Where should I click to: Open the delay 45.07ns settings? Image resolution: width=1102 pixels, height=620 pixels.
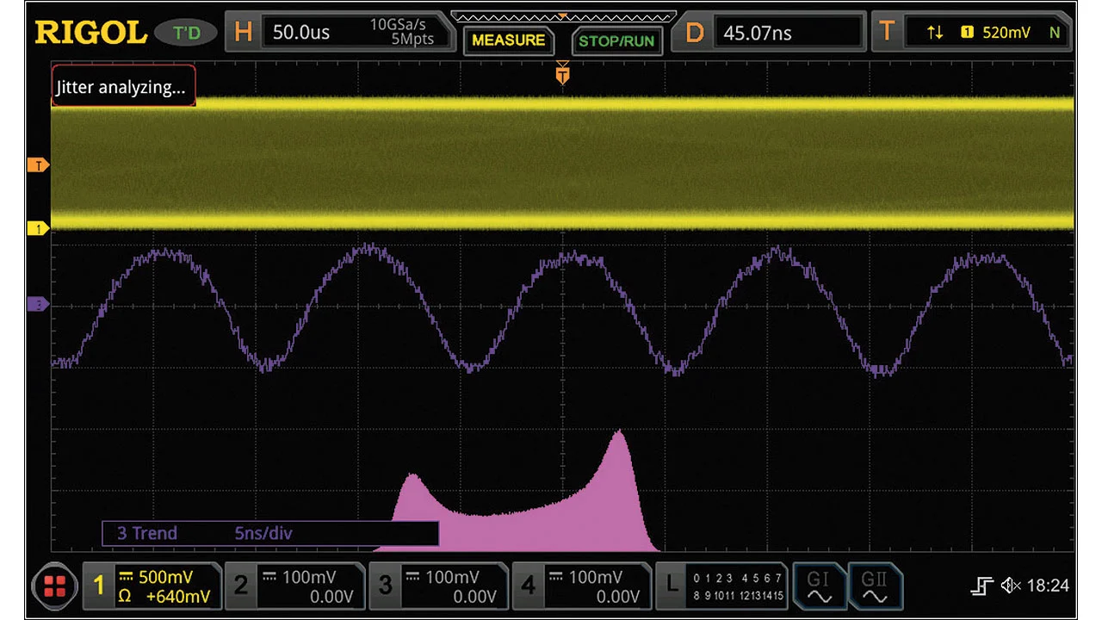click(x=769, y=33)
